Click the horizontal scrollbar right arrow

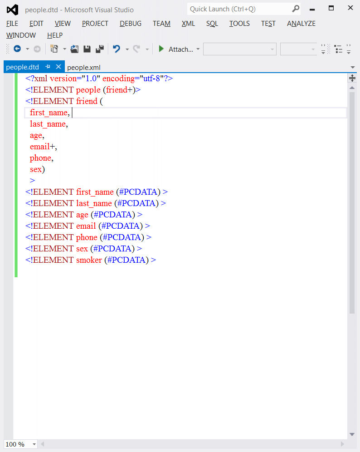pyautogui.click(x=342, y=444)
